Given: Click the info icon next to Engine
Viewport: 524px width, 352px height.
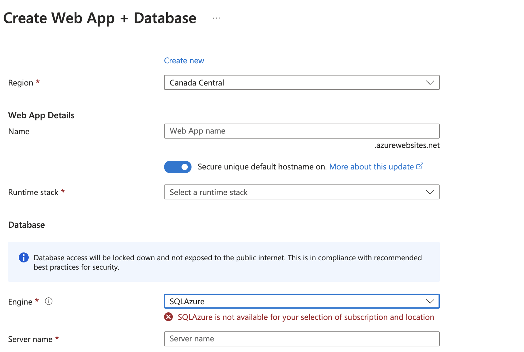Looking at the screenshot, I should pos(49,301).
